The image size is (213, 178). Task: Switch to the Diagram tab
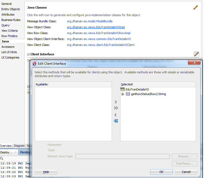[x=19, y=146]
